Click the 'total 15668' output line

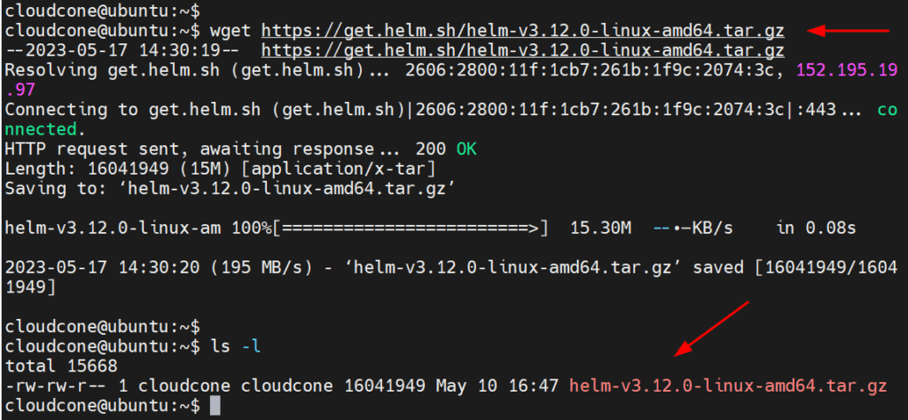coord(61,366)
